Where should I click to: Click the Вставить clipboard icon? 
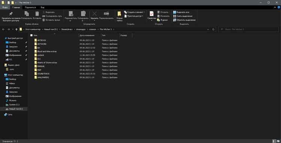click(37, 14)
